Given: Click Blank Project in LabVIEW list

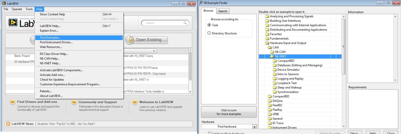Looking at the screenshot, I should click(22, 56).
